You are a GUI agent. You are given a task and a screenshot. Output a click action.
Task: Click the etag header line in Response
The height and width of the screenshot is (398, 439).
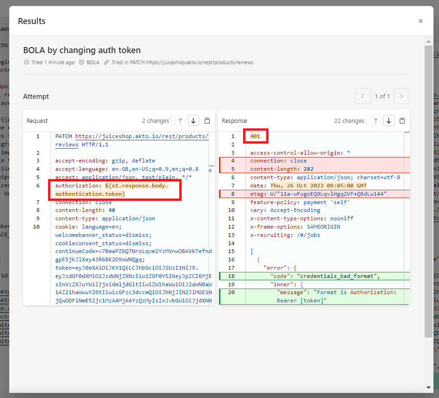coord(318,194)
